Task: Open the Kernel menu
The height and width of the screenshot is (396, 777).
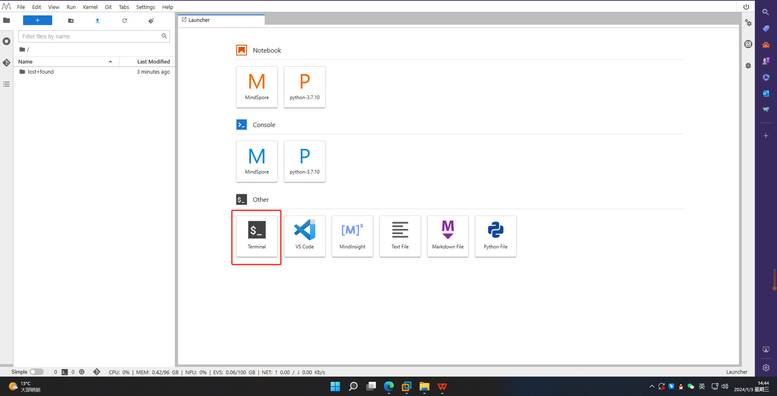Action: 90,7
